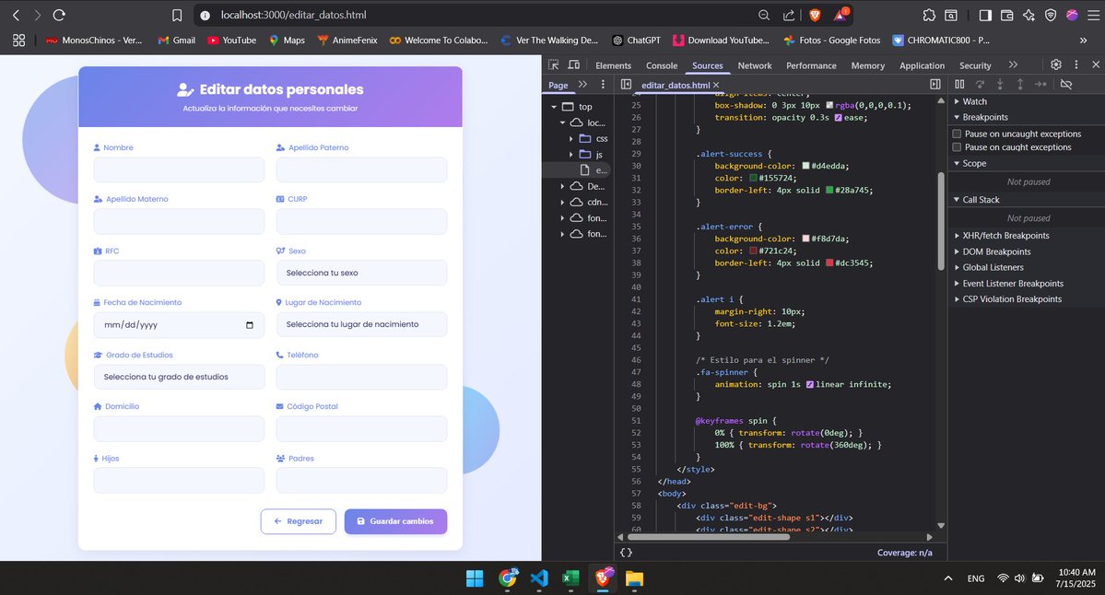Open Leo AI sparkle icon
This screenshot has height=595, width=1105.
tap(1029, 15)
